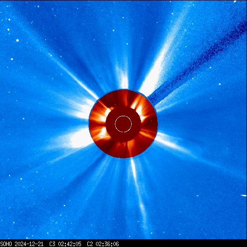Screen dimensions: 247x247
Task: Click the star right of the pylon shadow
Action: (x=220, y=84)
